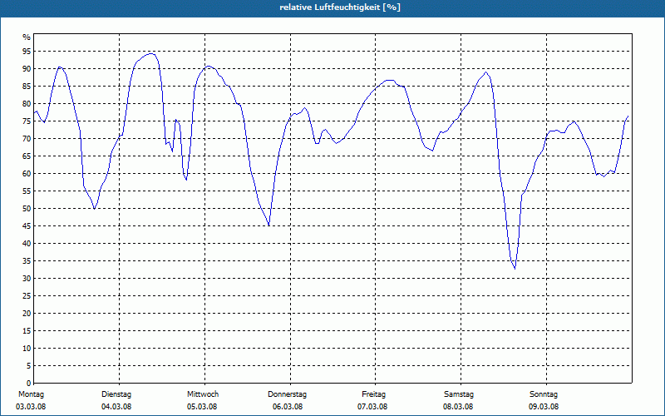Select the 'Freitag' day label
Screen dimensions: 665x416
pyautogui.click(x=373, y=394)
